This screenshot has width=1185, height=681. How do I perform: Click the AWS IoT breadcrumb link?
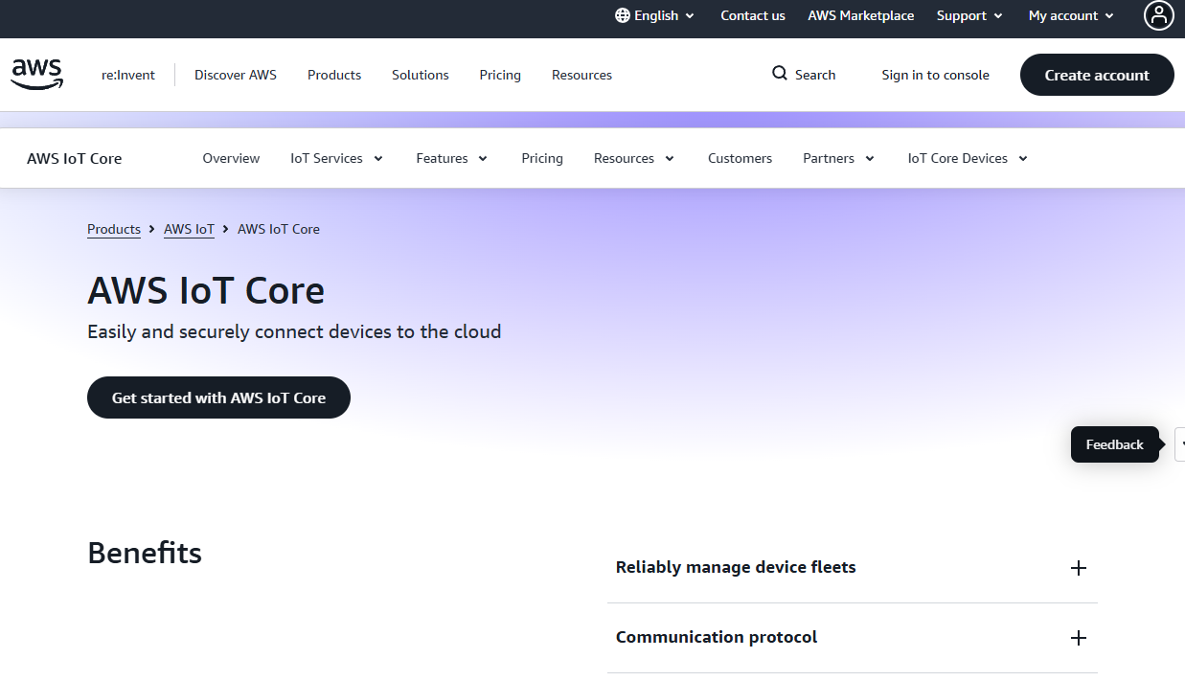pos(189,229)
